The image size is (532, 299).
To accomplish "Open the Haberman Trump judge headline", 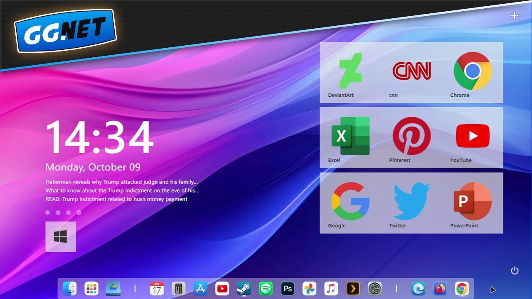I will pyautogui.click(x=121, y=182).
